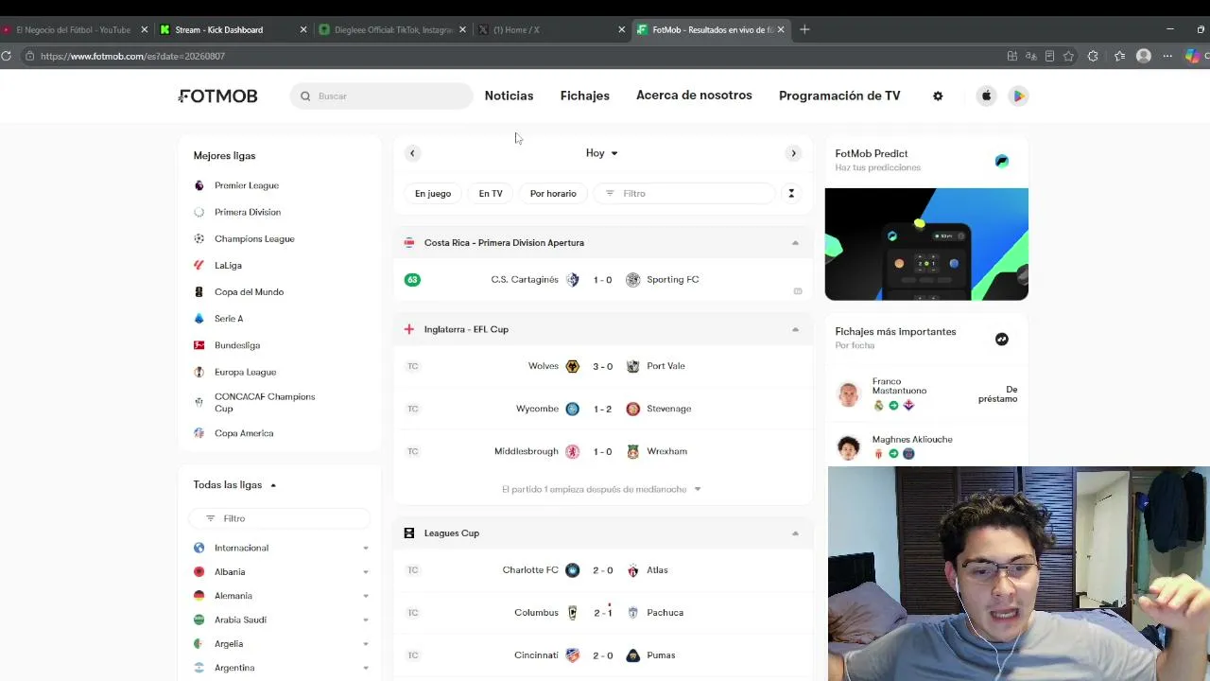This screenshot has width=1210, height=681.
Task: Open the Primera Division league link
Action: coord(248,212)
